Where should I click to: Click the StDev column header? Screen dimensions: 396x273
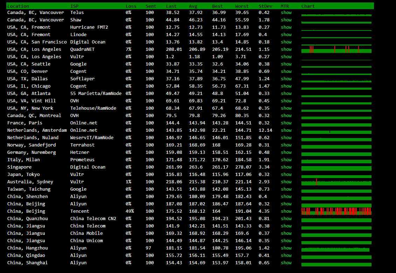coord(265,6)
